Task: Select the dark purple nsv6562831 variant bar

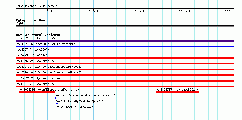Action: click(125, 41)
